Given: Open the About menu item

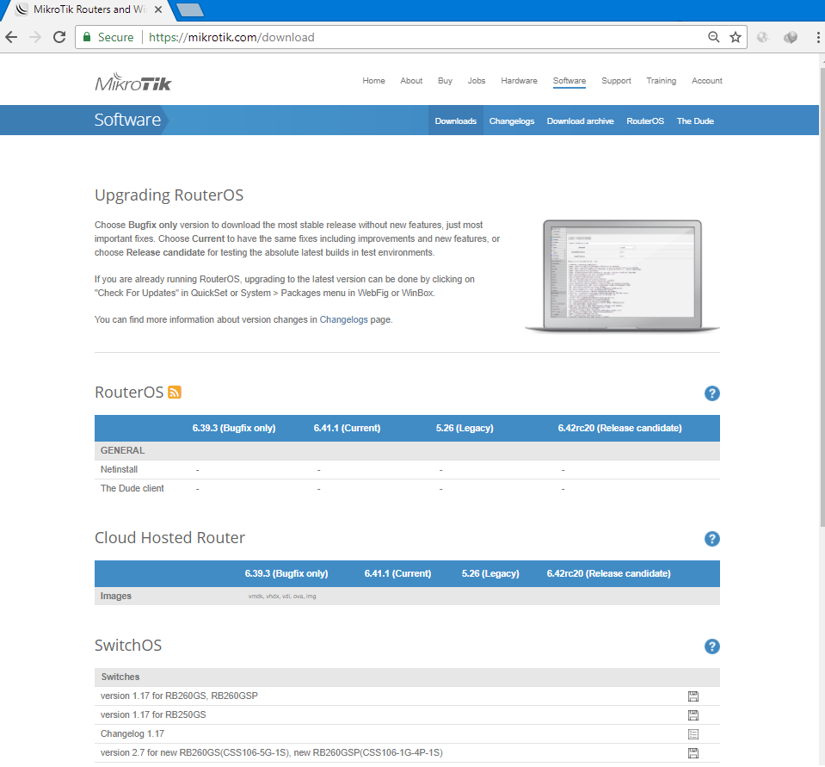Looking at the screenshot, I should click(x=411, y=81).
